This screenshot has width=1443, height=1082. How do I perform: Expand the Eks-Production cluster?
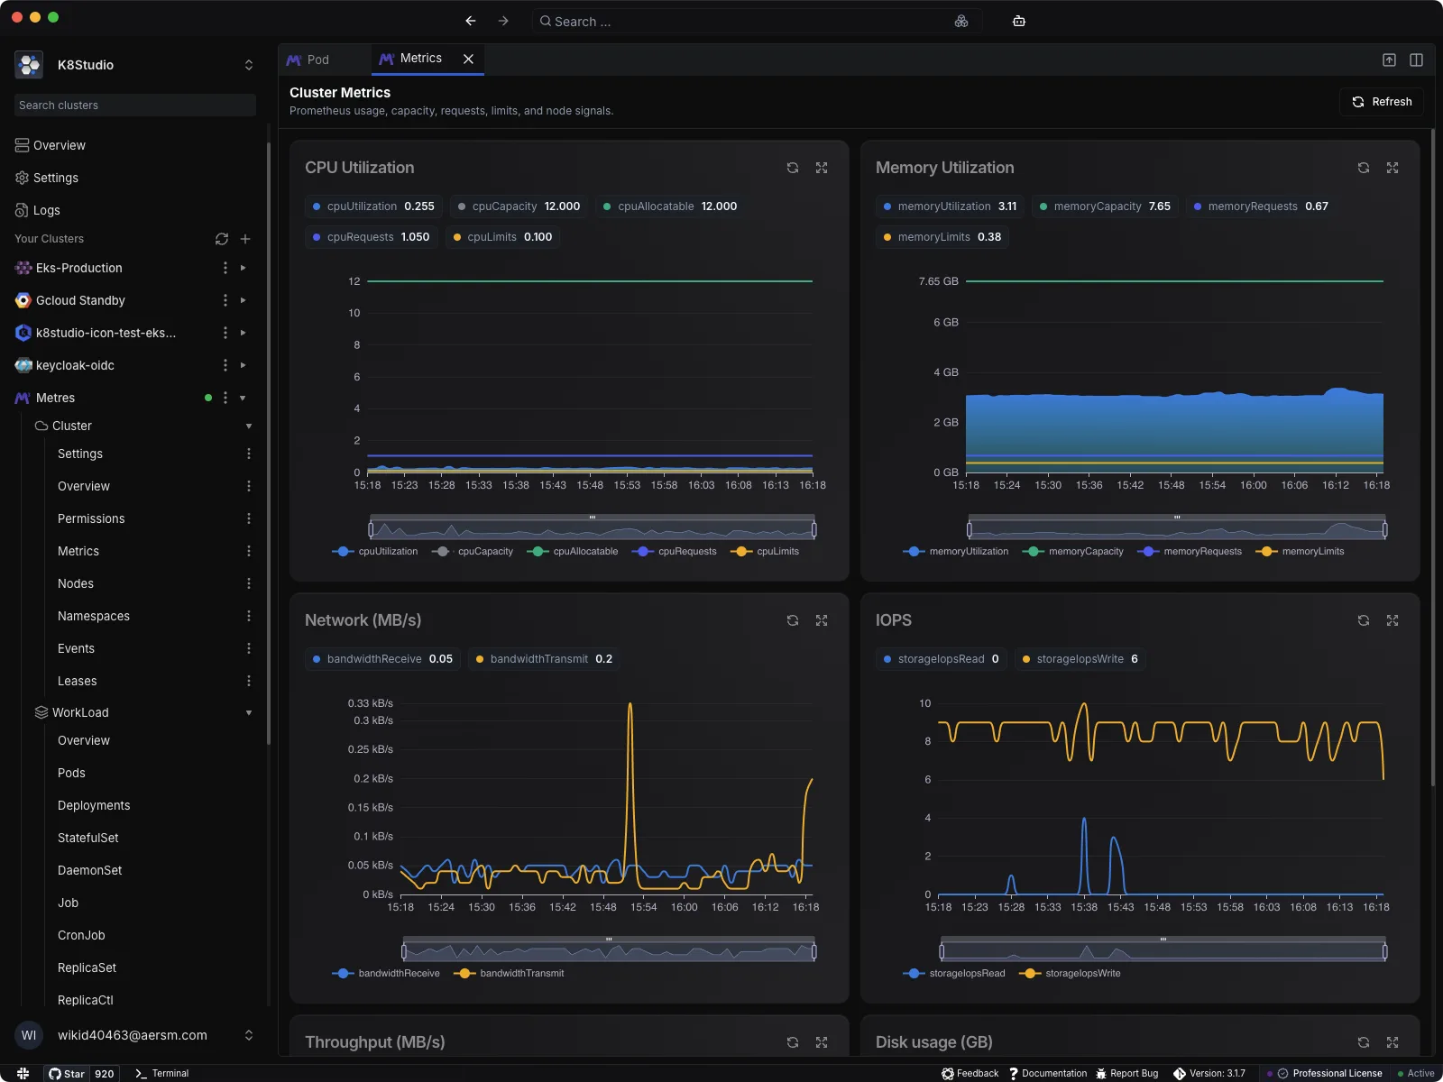[243, 268]
